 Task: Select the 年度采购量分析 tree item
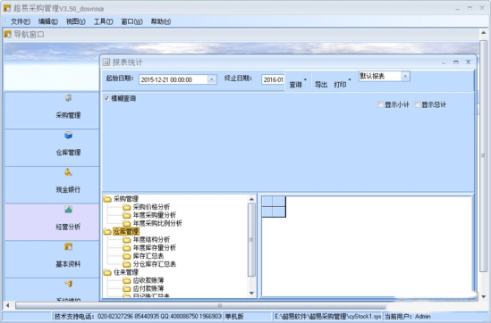[155, 215]
